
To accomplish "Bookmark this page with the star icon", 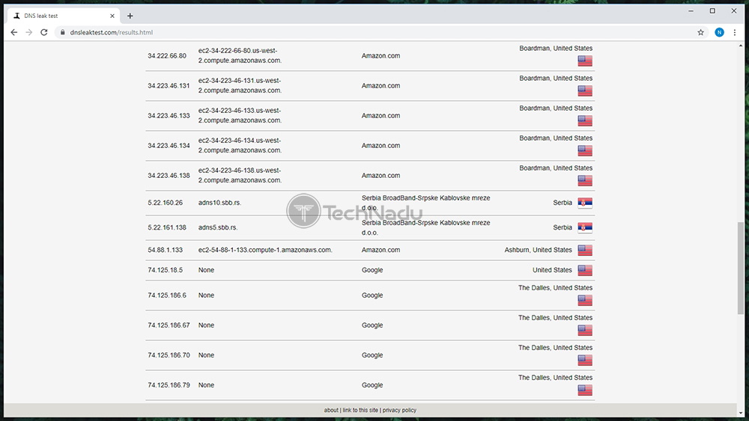I will coord(700,32).
